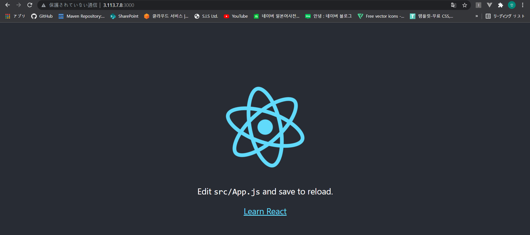Screen dimensions: 530x235
Task: Reload the current page
Action: click(x=30, y=5)
